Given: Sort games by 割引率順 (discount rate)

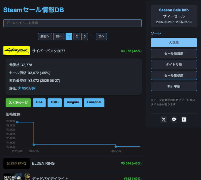Looking at the screenshot, I should 174,86.
